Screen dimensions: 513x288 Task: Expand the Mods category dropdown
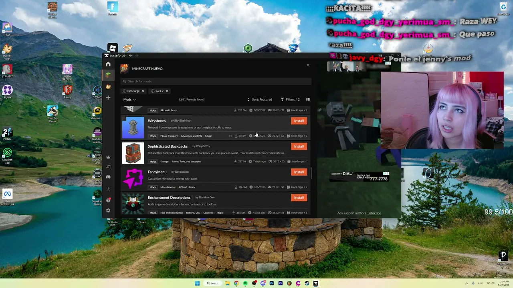129,100
